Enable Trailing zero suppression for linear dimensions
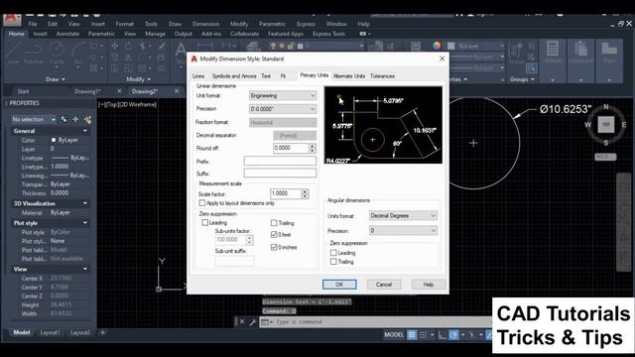Screen dimensions: 635x357 274,223
